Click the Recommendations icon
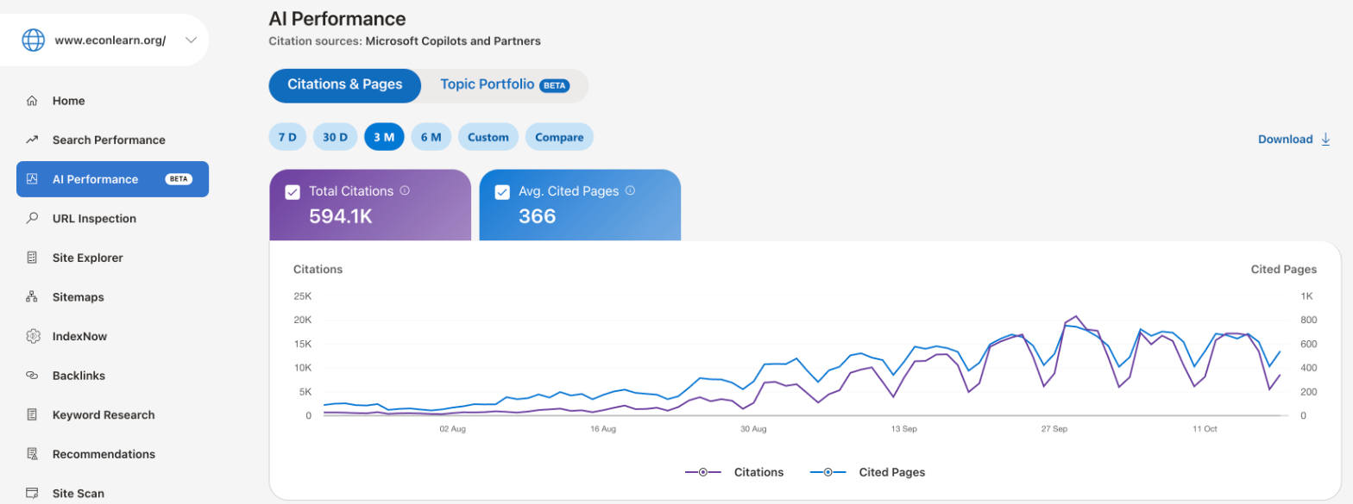1353x504 pixels. pyautogui.click(x=32, y=454)
